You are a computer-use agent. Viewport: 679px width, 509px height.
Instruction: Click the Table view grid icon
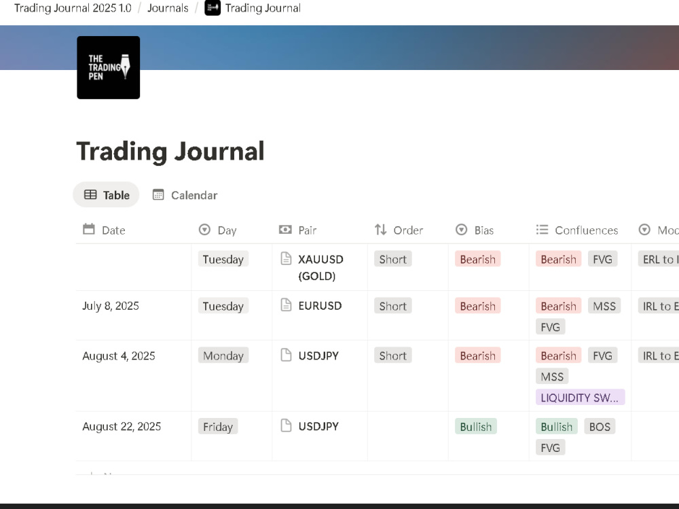pos(90,194)
